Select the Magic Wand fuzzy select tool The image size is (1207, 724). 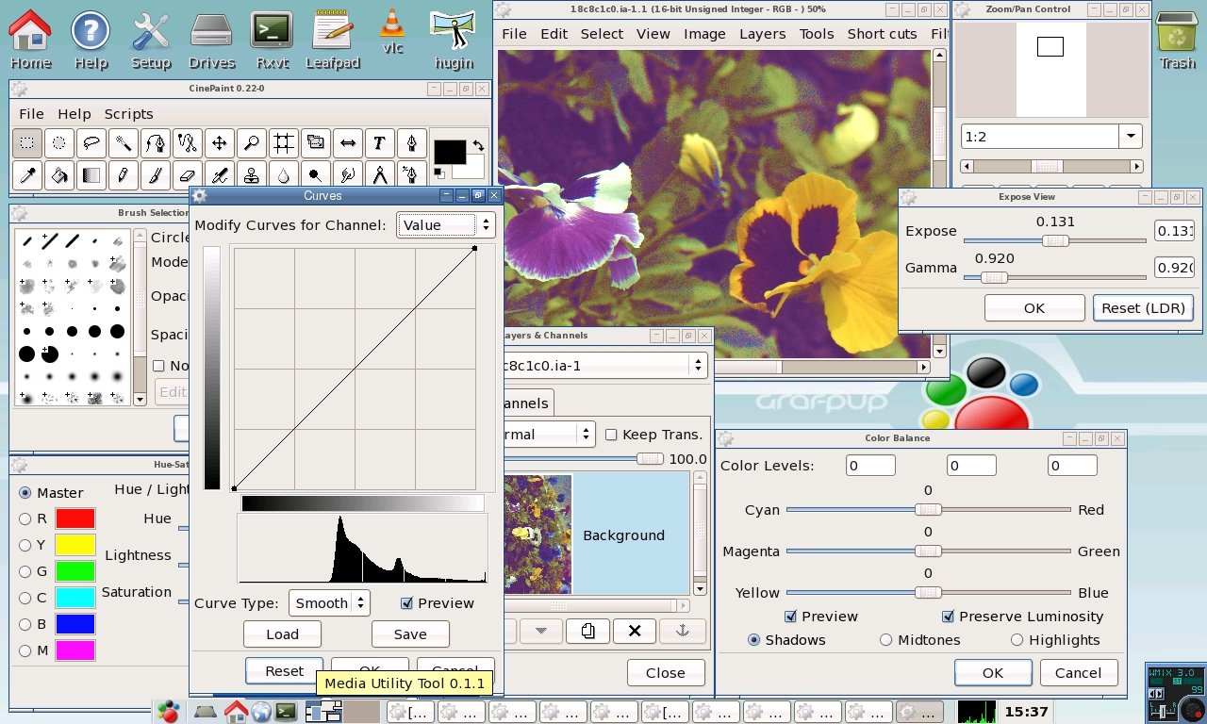click(123, 143)
